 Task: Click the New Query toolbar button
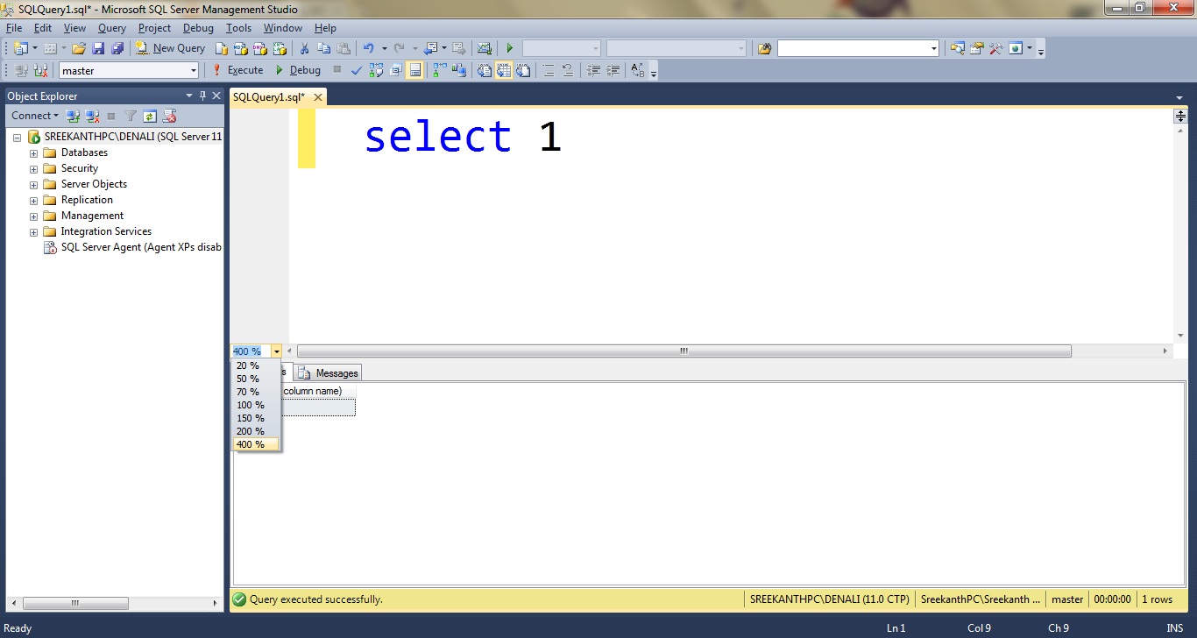coord(170,48)
